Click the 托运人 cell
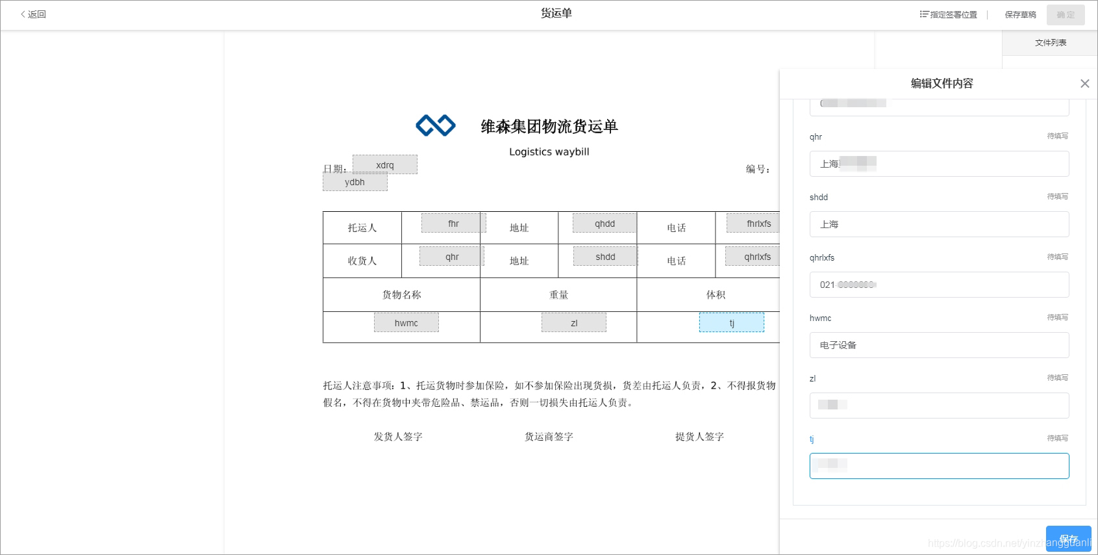The height and width of the screenshot is (555, 1098). point(362,227)
